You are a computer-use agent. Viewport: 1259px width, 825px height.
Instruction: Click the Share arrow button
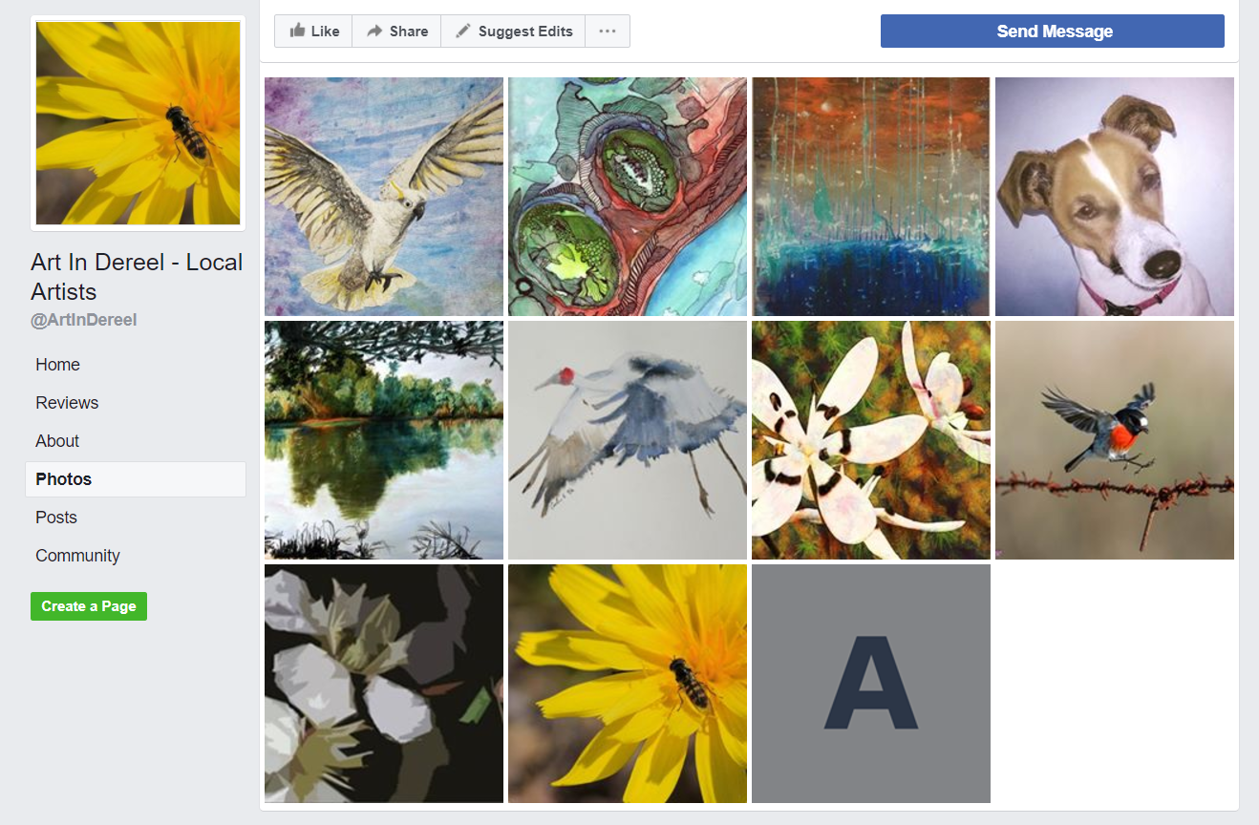click(396, 31)
